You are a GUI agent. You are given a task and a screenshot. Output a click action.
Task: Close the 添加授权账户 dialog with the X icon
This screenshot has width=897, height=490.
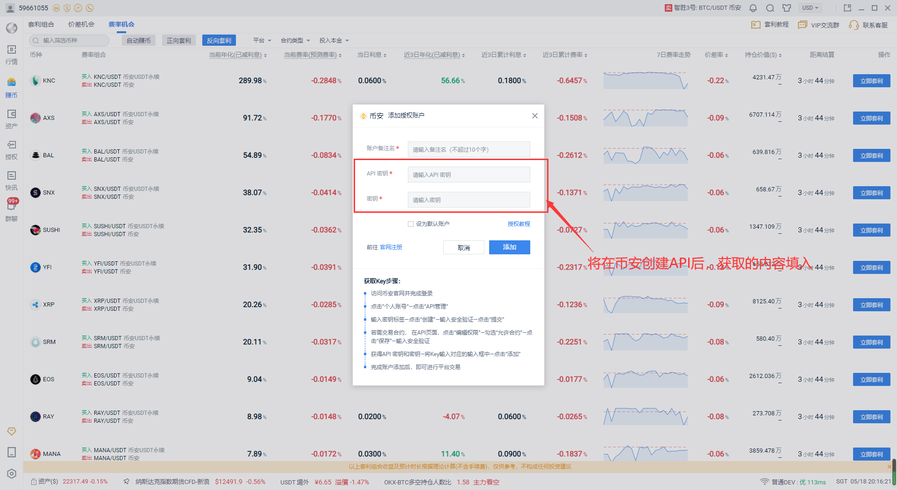[535, 116]
